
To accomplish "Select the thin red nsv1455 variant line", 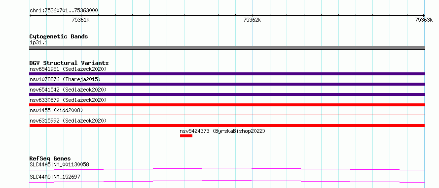I will (x=227, y=115).
